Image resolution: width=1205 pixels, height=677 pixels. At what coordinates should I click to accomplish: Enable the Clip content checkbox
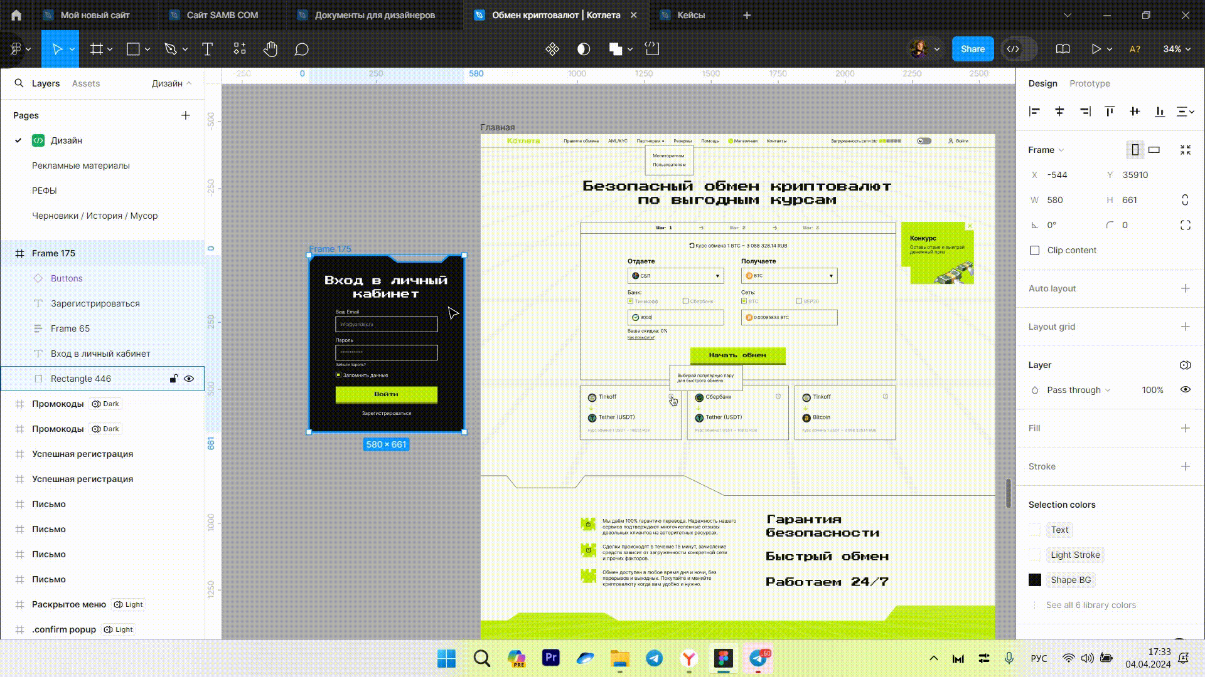1034,250
